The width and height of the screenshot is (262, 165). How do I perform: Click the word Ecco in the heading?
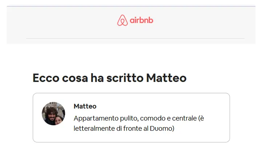46,78
